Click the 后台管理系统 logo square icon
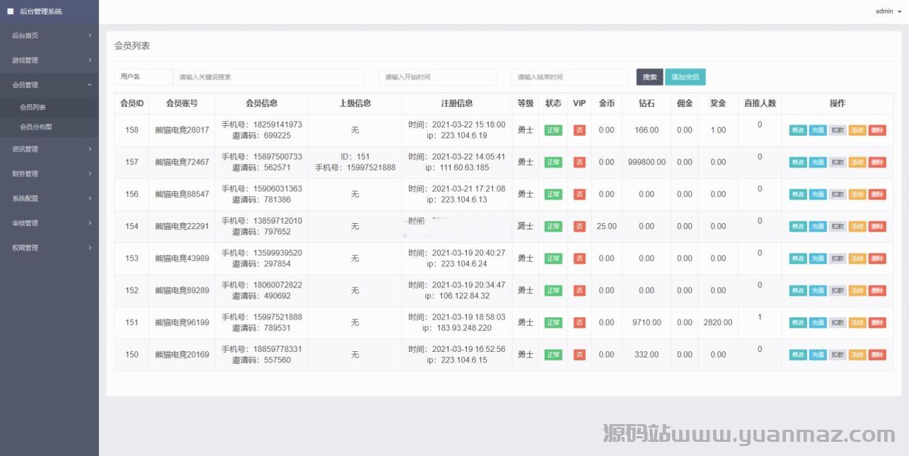The height and width of the screenshot is (456, 909). (11, 11)
